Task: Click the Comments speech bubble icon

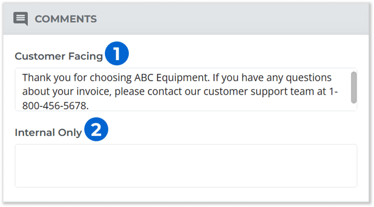Action: [x=21, y=18]
